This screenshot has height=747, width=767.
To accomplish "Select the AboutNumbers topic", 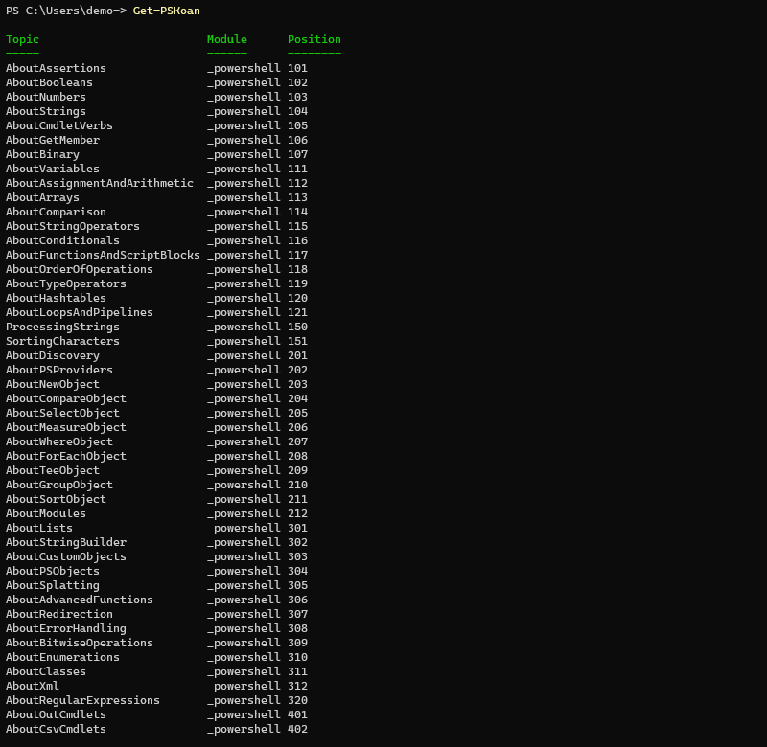I will coord(46,97).
